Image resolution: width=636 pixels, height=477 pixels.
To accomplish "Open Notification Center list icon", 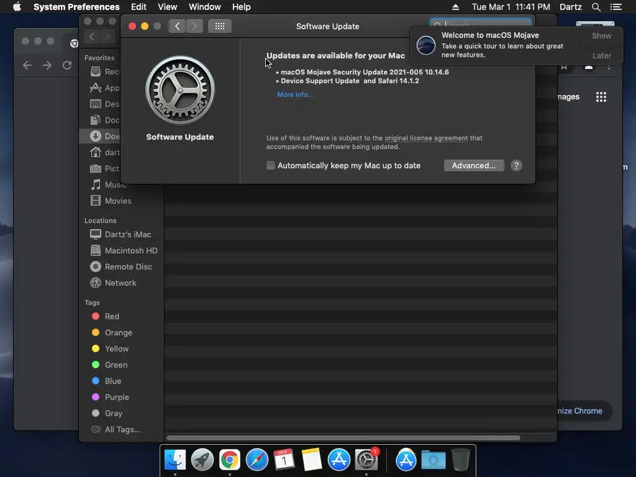I will point(616,7).
